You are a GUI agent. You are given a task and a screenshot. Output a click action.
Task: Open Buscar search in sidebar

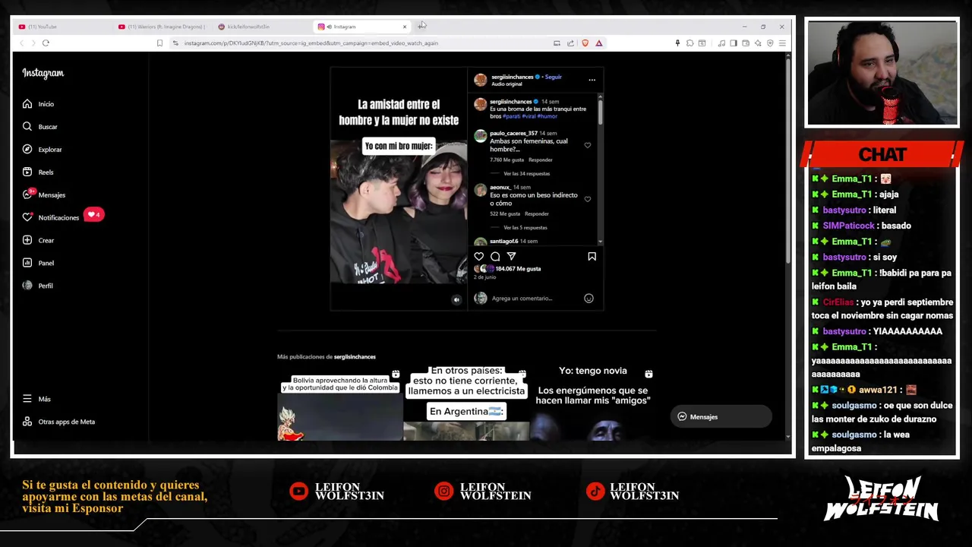39,127
